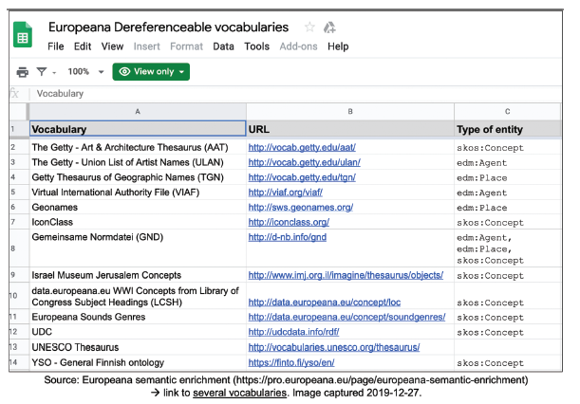Select the Gemeinsame Normdatei (GND) cell
580x404 pixels.
[138, 248]
